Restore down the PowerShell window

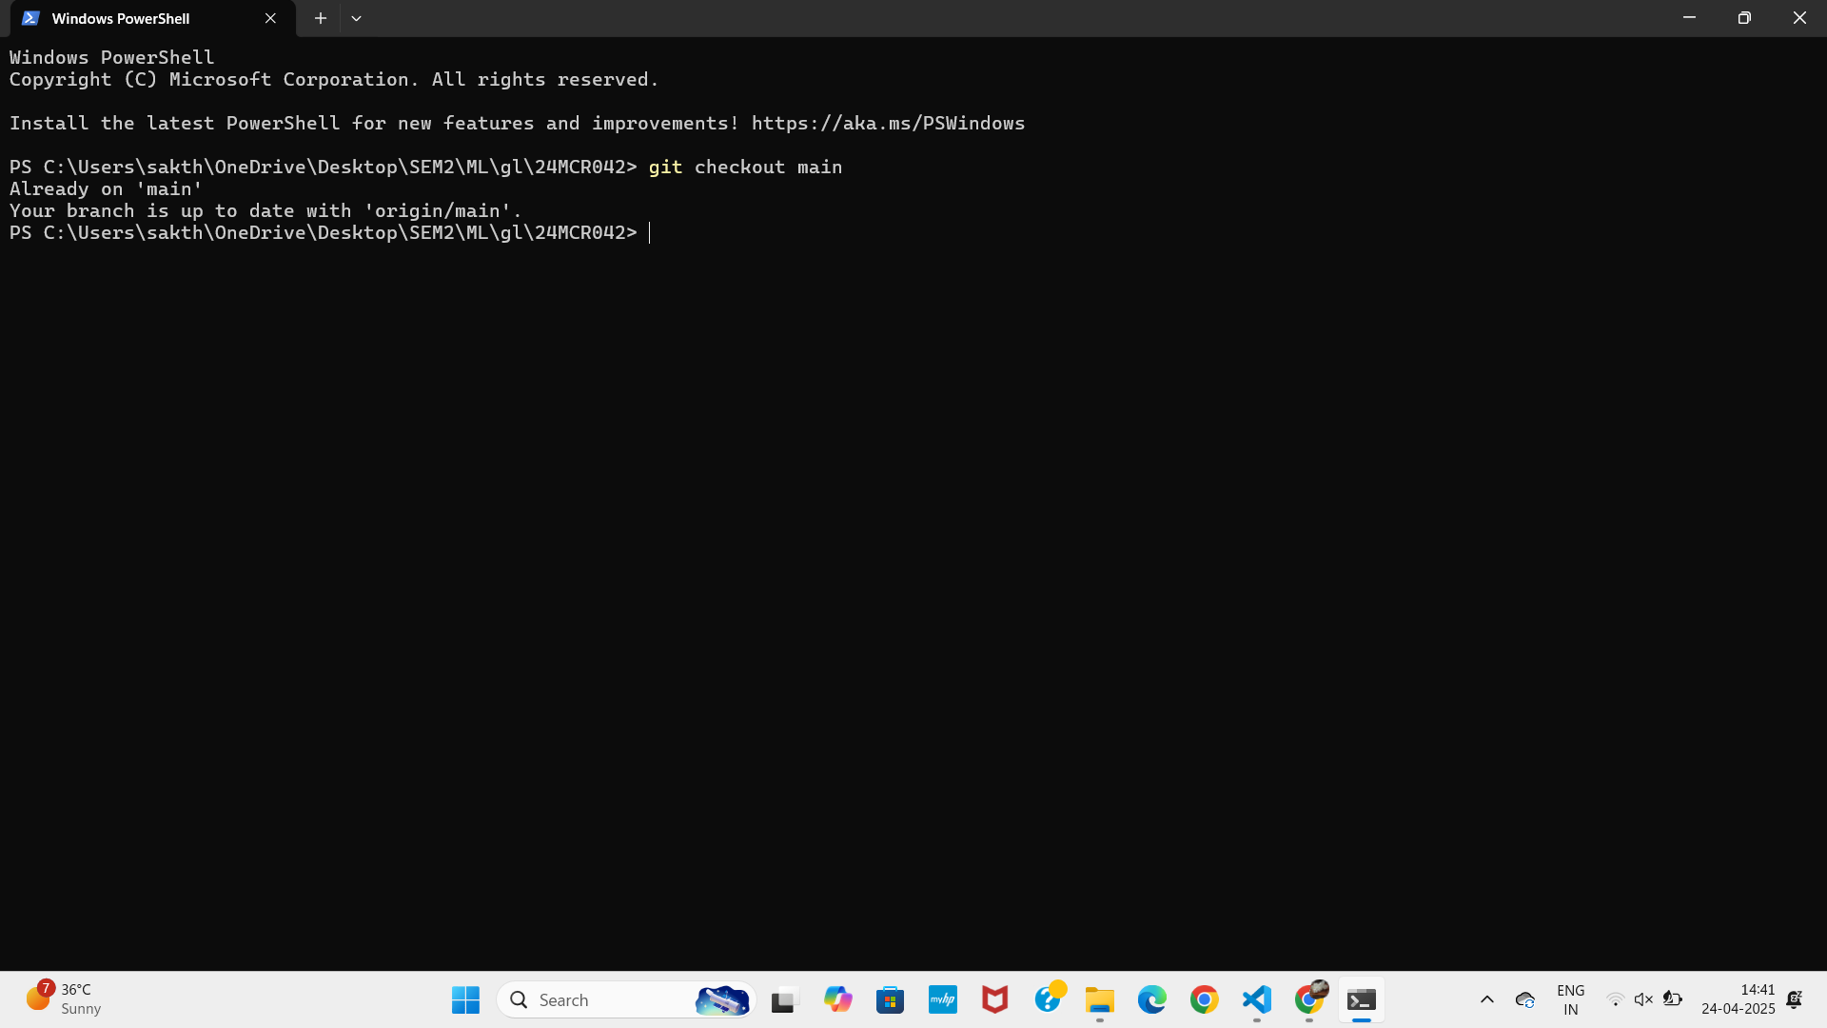(1744, 18)
